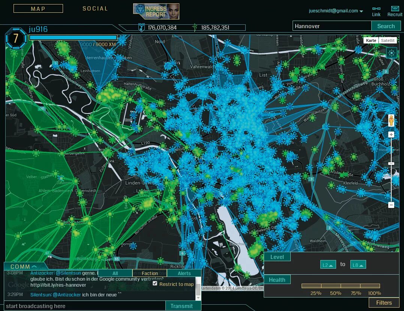Switch map view to Satellit
404x311 pixels.
pos(388,40)
